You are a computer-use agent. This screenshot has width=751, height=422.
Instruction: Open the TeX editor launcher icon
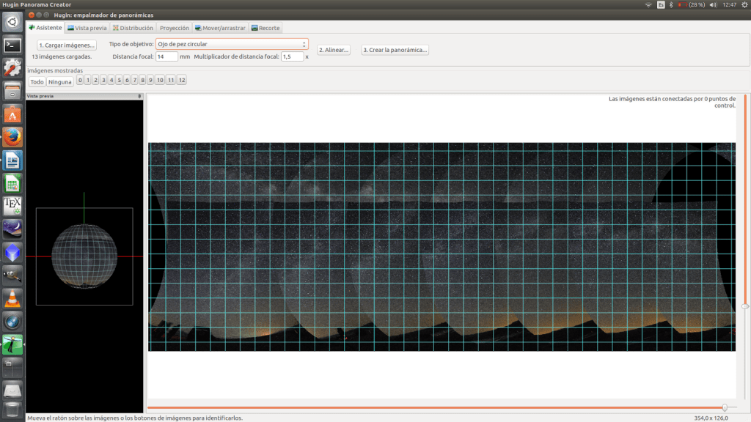[12, 206]
